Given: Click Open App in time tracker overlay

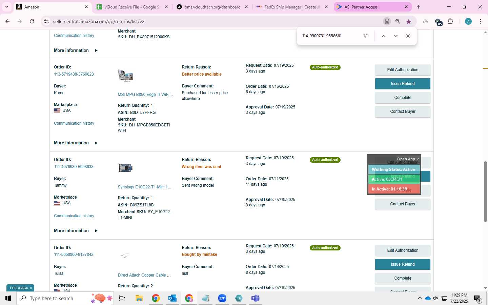Looking at the screenshot, I should 408,159.
